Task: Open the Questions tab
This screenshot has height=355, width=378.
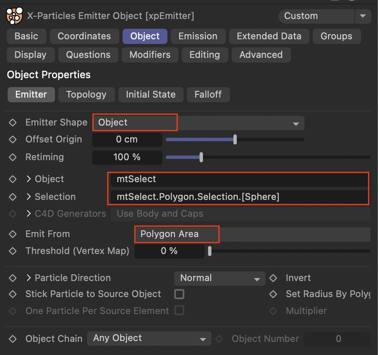Action: click(x=88, y=55)
